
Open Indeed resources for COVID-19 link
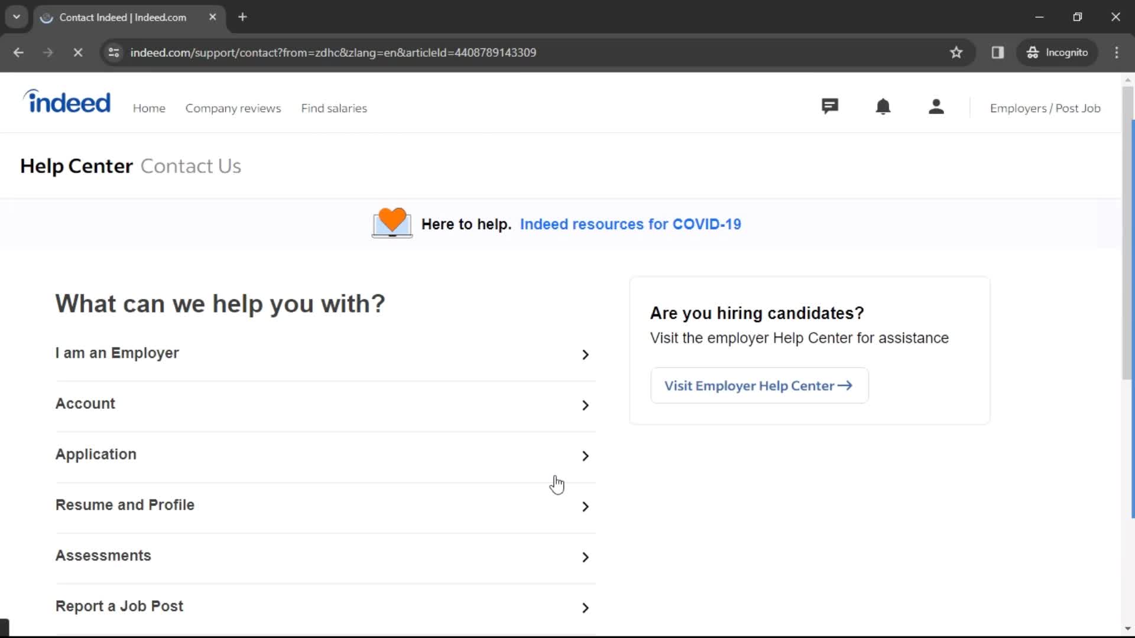tap(630, 224)
